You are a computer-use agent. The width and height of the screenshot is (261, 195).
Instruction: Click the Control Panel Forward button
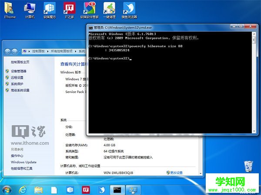15,52
